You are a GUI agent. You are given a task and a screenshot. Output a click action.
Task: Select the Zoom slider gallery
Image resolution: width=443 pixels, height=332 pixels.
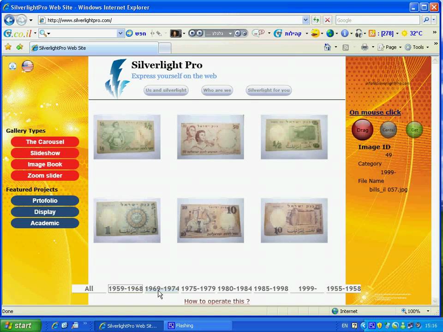45,175
